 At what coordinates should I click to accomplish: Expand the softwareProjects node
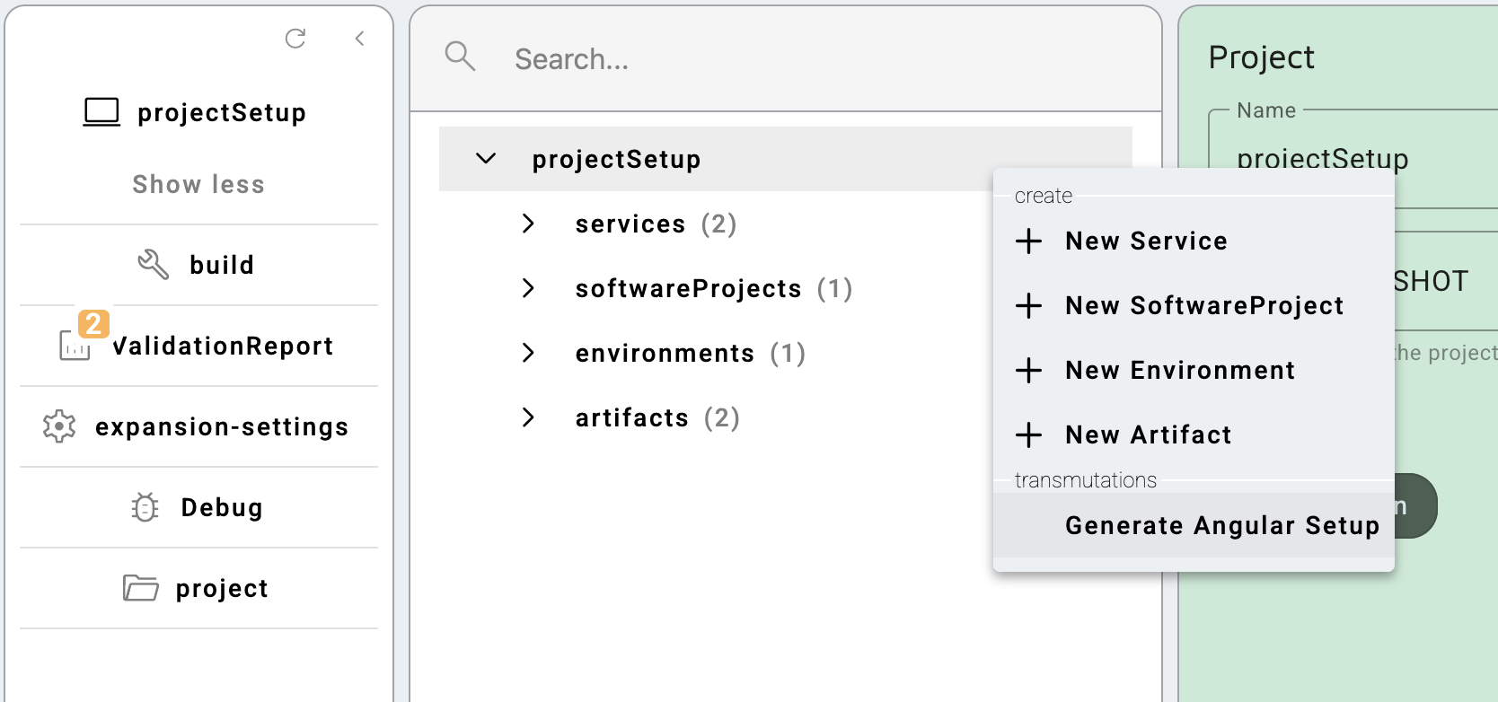click(528, 288)
